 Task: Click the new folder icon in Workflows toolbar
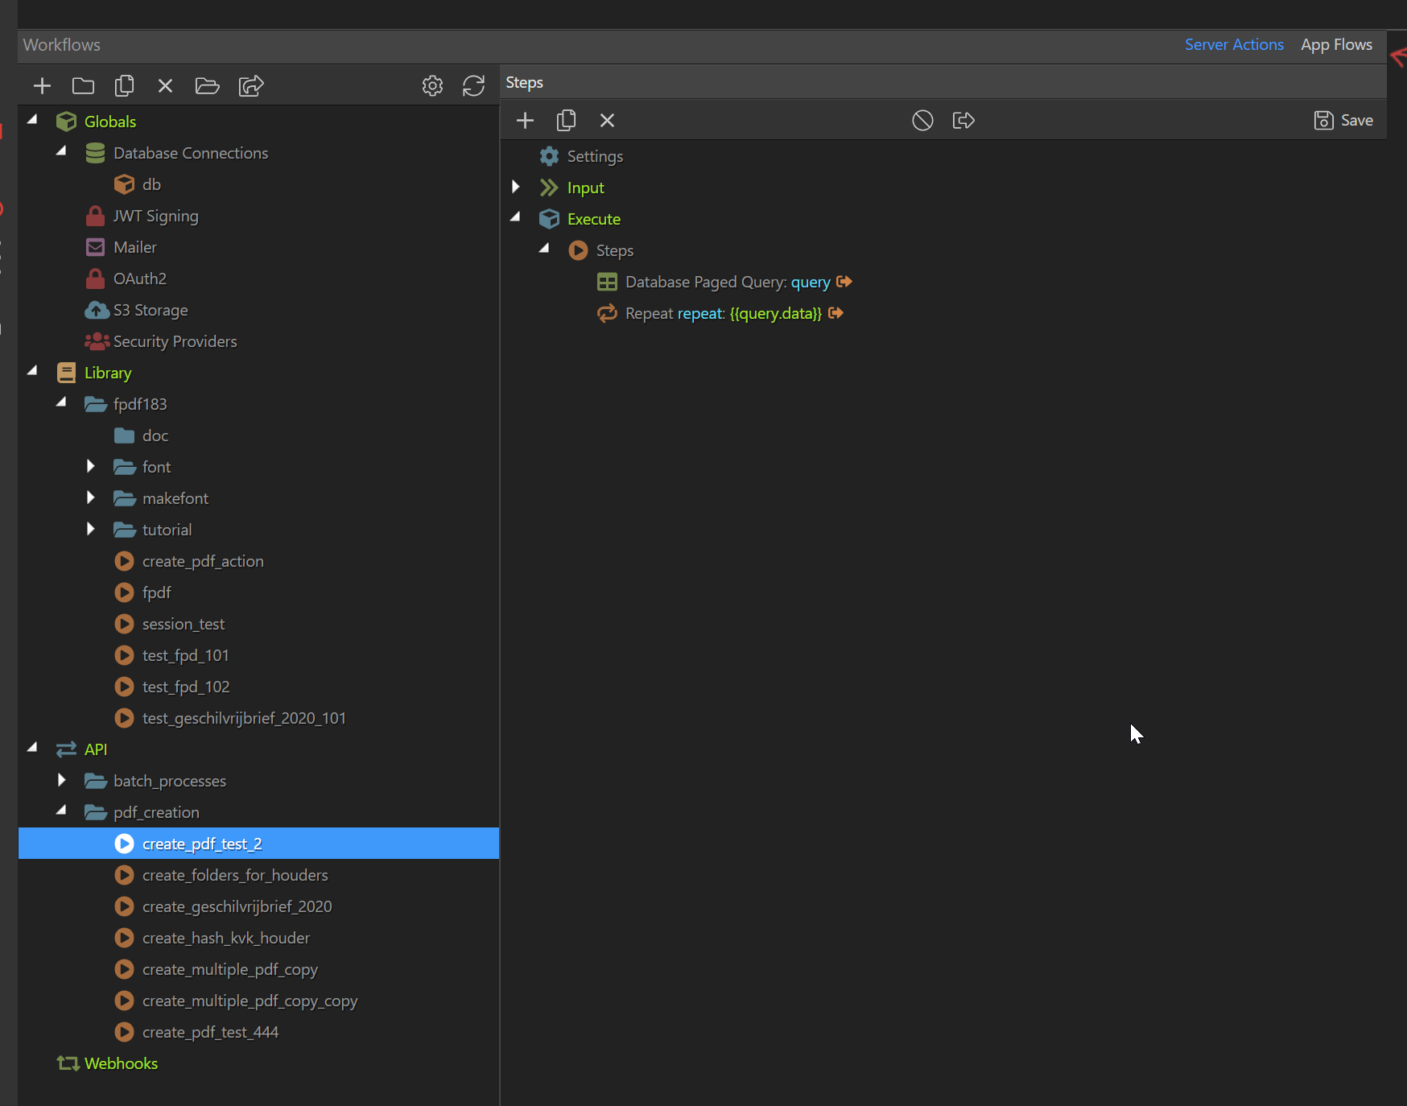83,85
